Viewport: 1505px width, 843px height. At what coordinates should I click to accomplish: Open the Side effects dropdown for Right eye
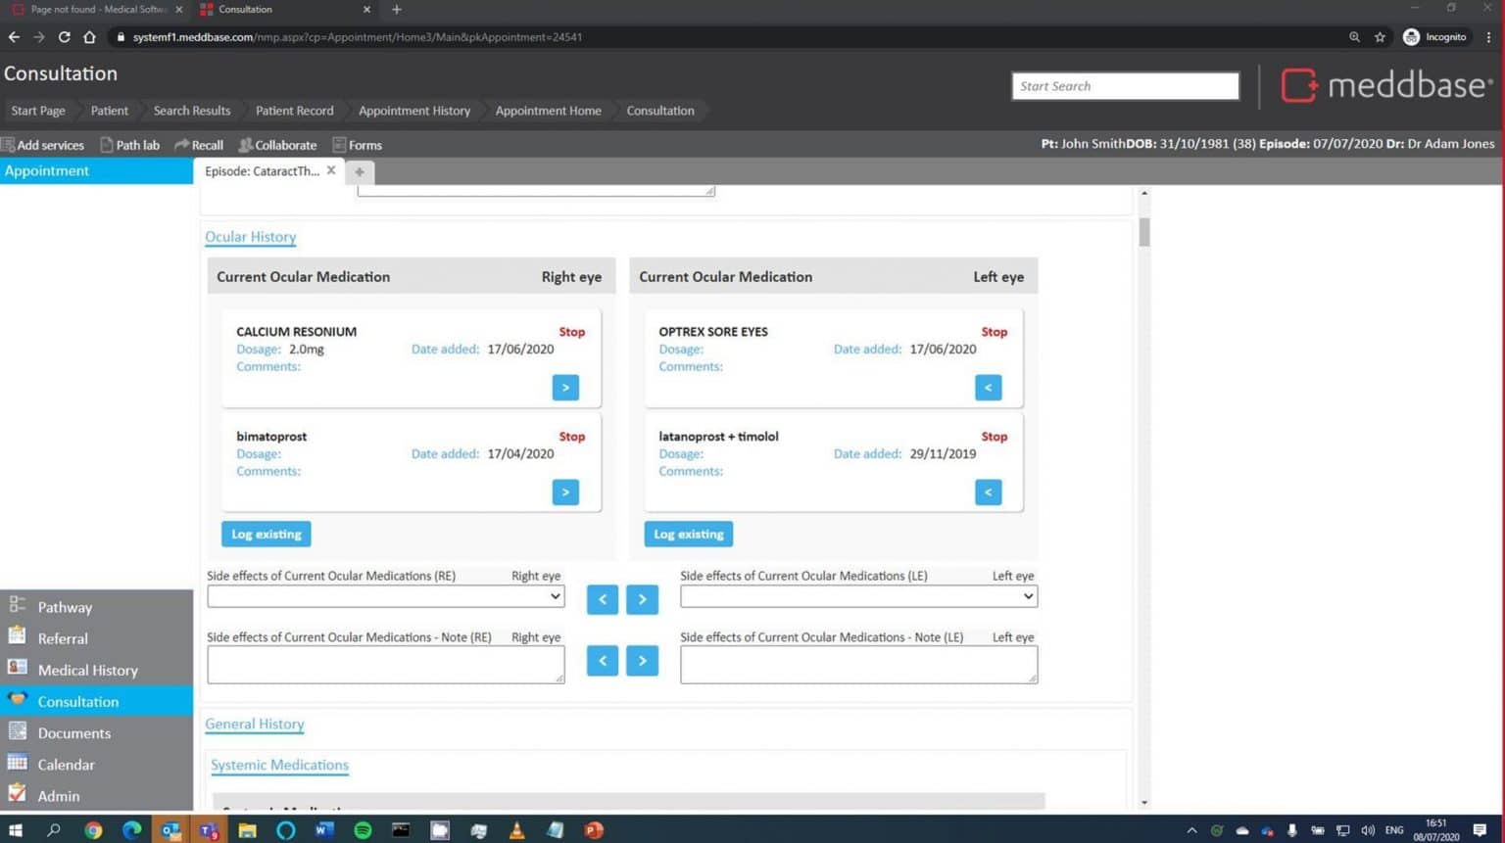385,596
